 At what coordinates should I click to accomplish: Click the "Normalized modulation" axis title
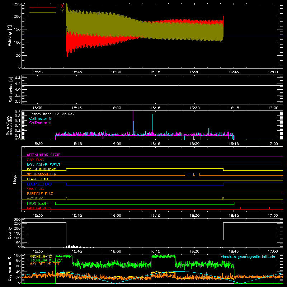9,125
